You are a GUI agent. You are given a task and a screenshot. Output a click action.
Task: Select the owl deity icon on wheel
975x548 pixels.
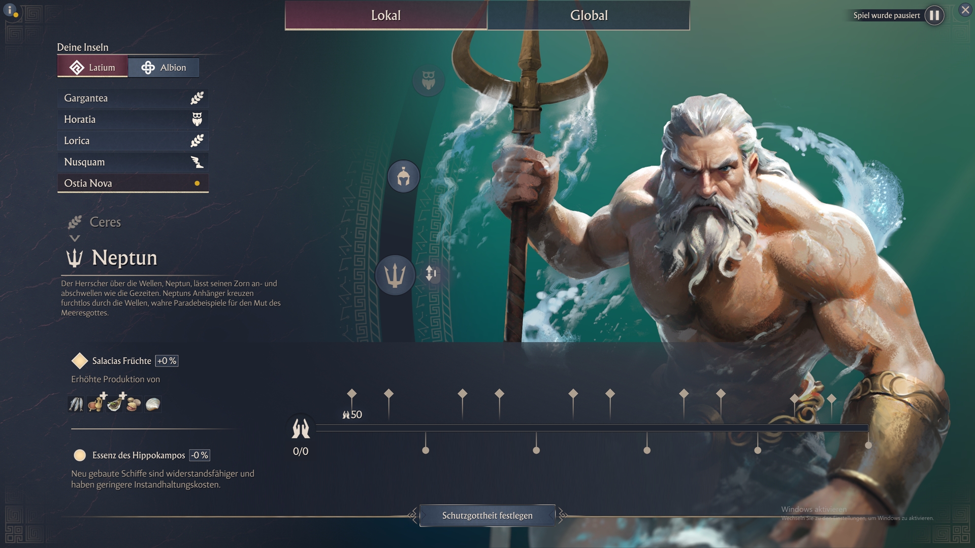tap(428, 80)
